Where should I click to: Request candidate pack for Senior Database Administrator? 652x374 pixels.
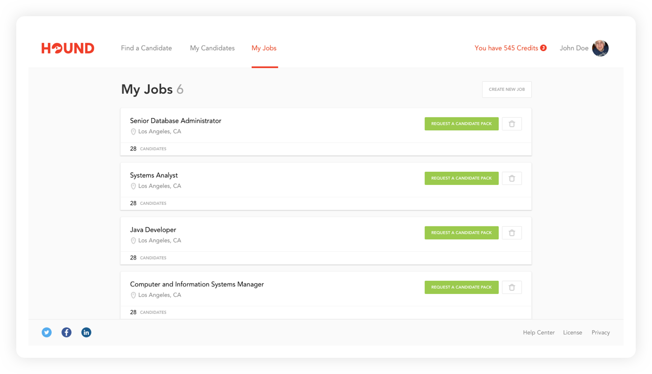coord(462,124)
